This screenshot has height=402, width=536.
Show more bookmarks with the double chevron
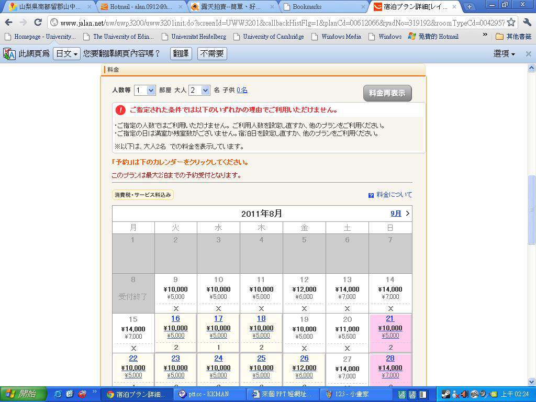point(485,35)
